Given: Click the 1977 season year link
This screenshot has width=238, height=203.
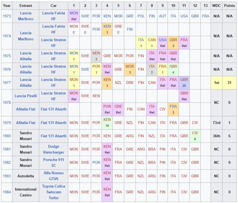Looking at the screenshot, I should pos(7,83).
